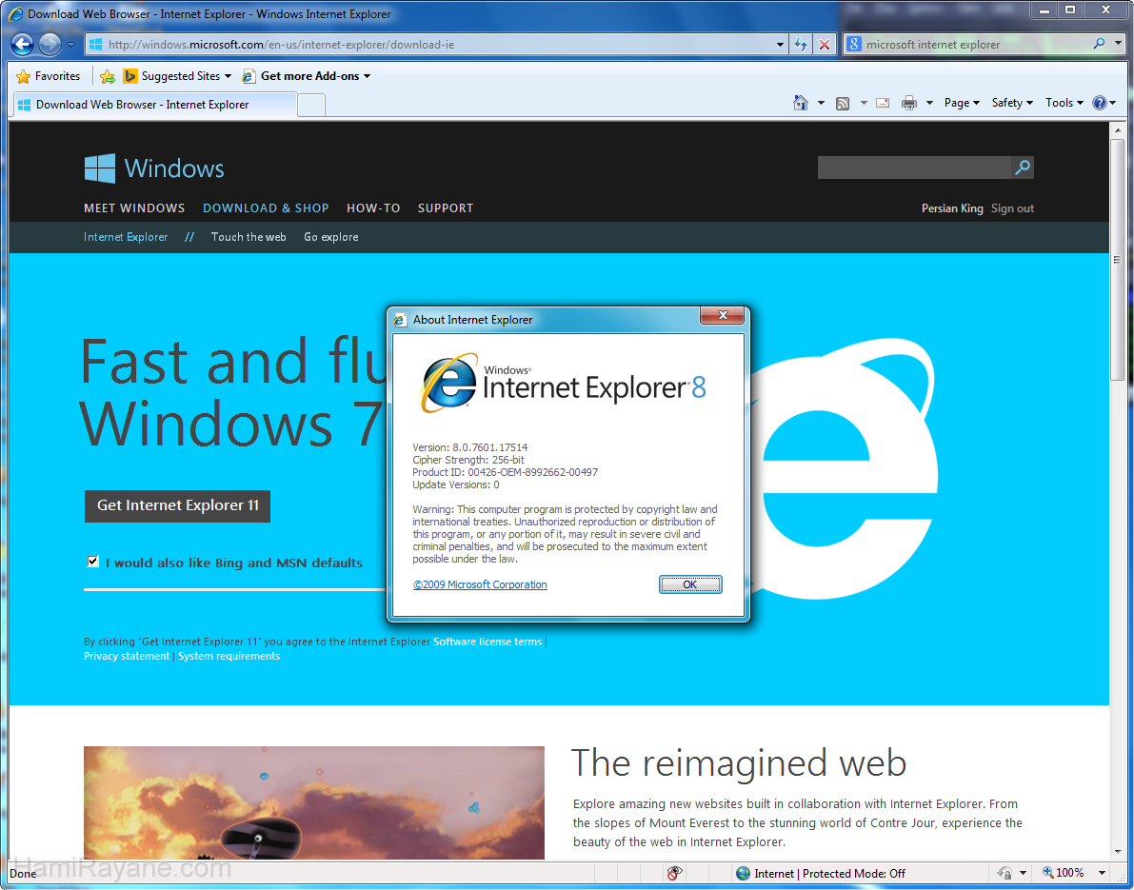Click the Google search provider icon

click(853, 44)
